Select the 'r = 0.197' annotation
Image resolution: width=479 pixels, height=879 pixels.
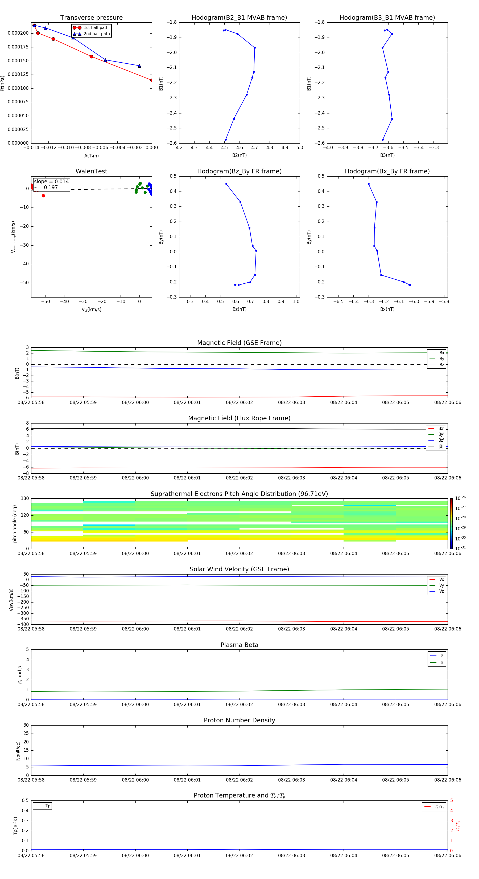(46, 187)
